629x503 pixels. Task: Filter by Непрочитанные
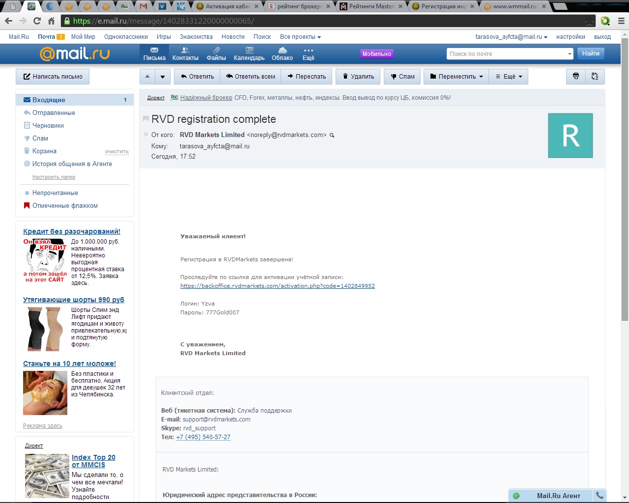(x=55, y=193)
